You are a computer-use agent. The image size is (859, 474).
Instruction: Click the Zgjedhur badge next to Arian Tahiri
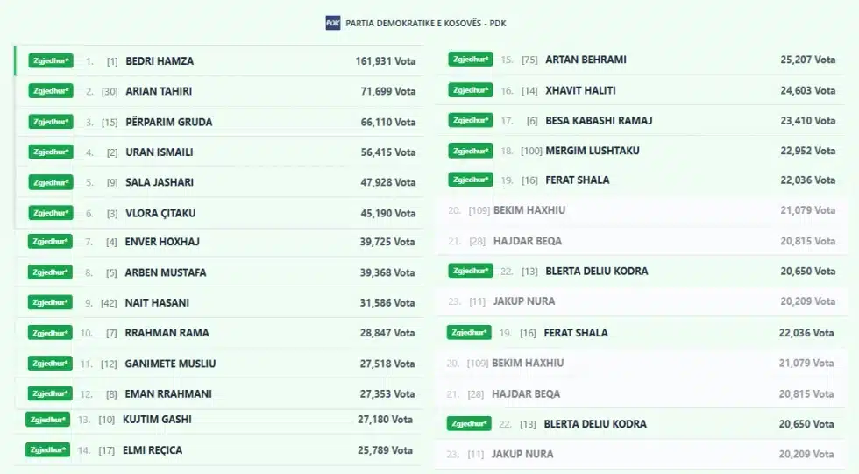51,91
